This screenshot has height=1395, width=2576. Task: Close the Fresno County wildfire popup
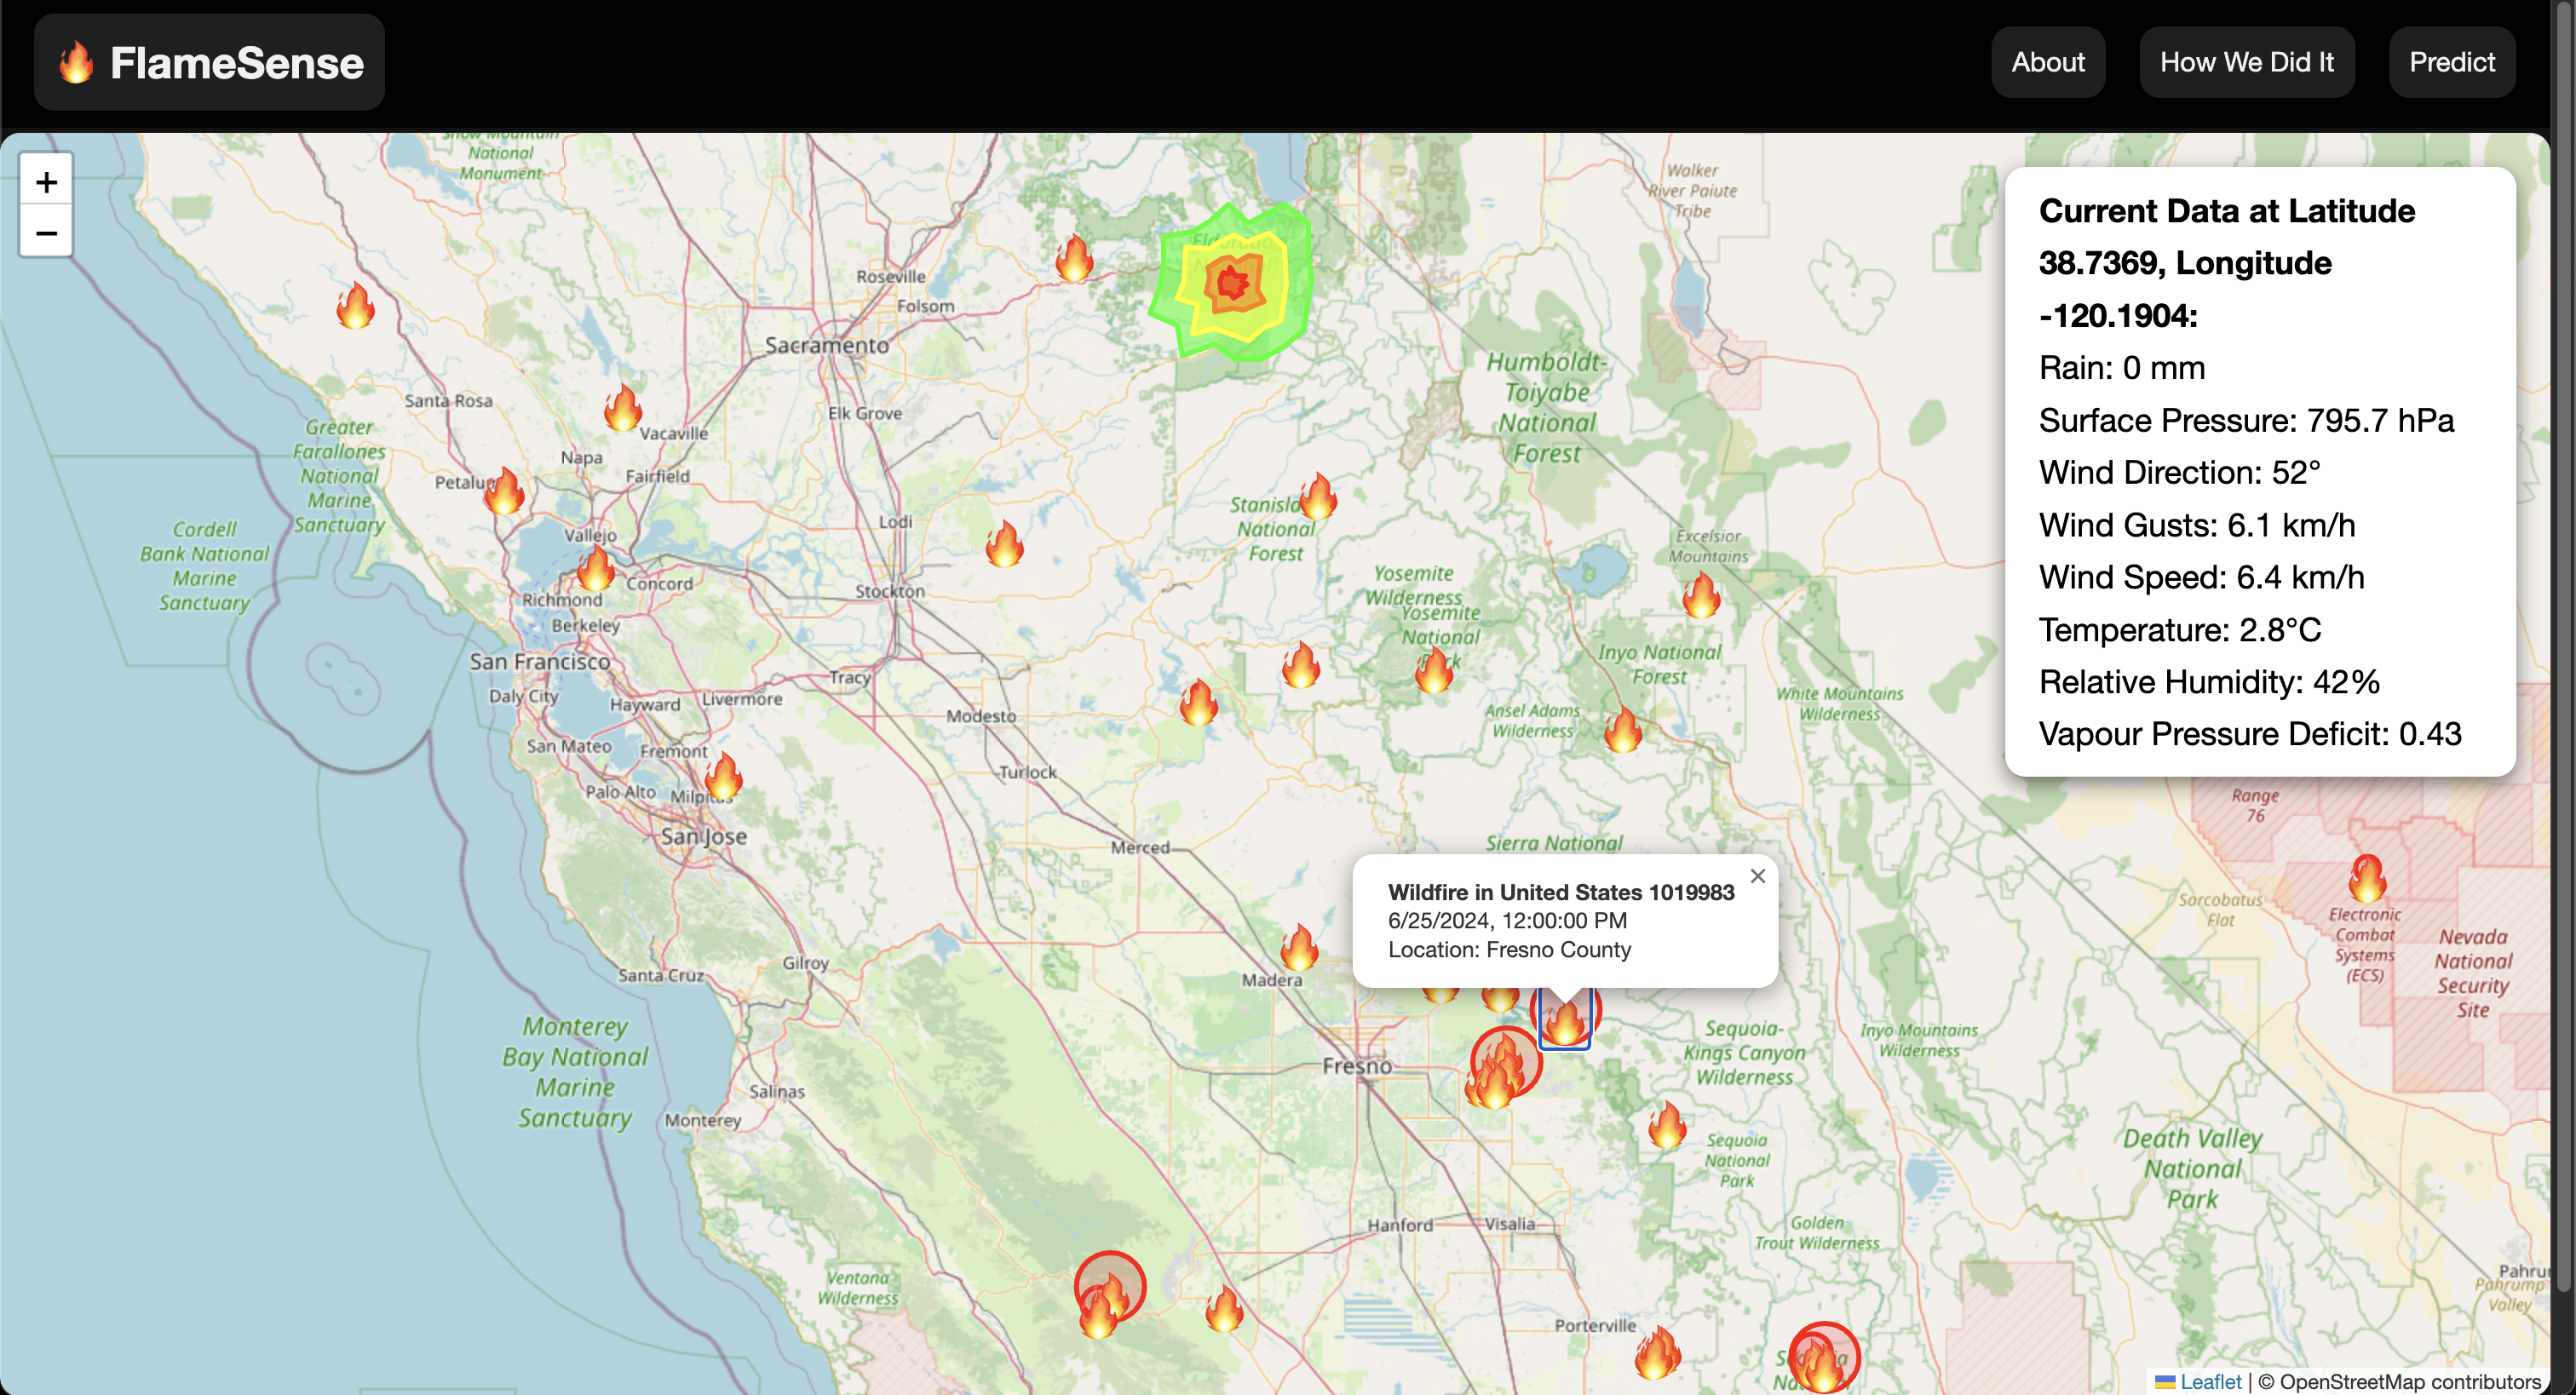pos(1757,876)
